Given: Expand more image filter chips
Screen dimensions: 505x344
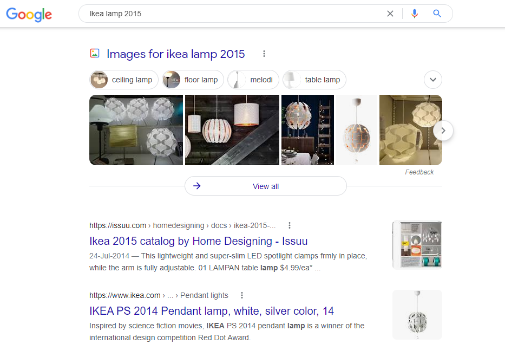Looking at the screenshot, I should pos(433,80).
